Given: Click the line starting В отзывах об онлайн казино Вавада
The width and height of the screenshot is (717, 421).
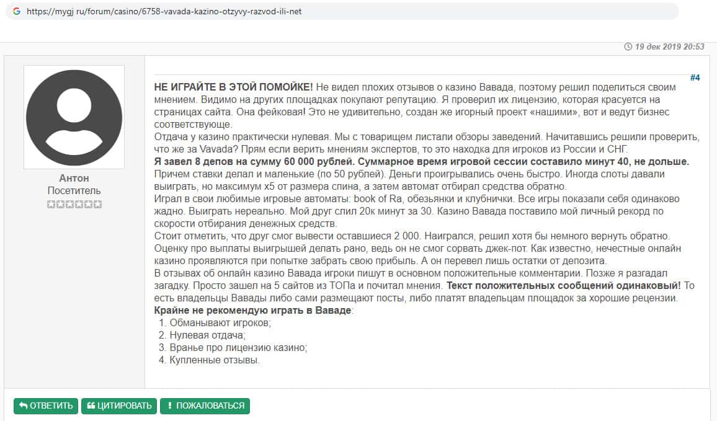Looking at the screenshot, I should pyautogui.click(x=411, y=273).
